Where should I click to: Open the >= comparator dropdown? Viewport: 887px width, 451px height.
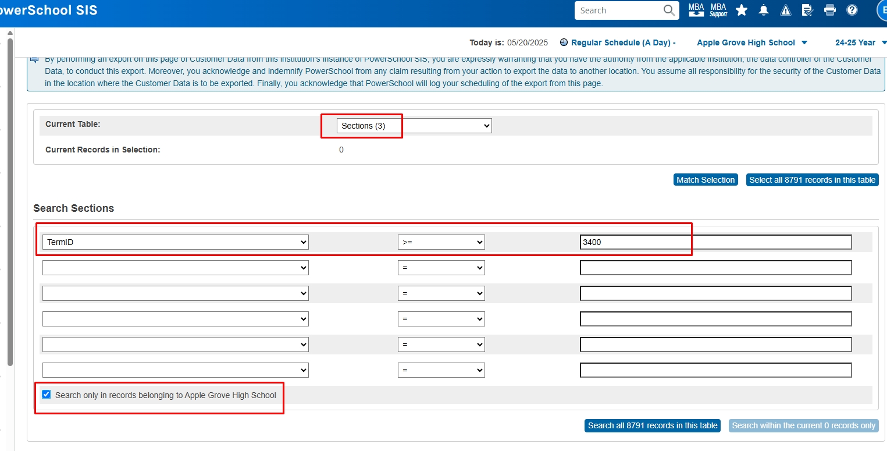tap(441, 242)
